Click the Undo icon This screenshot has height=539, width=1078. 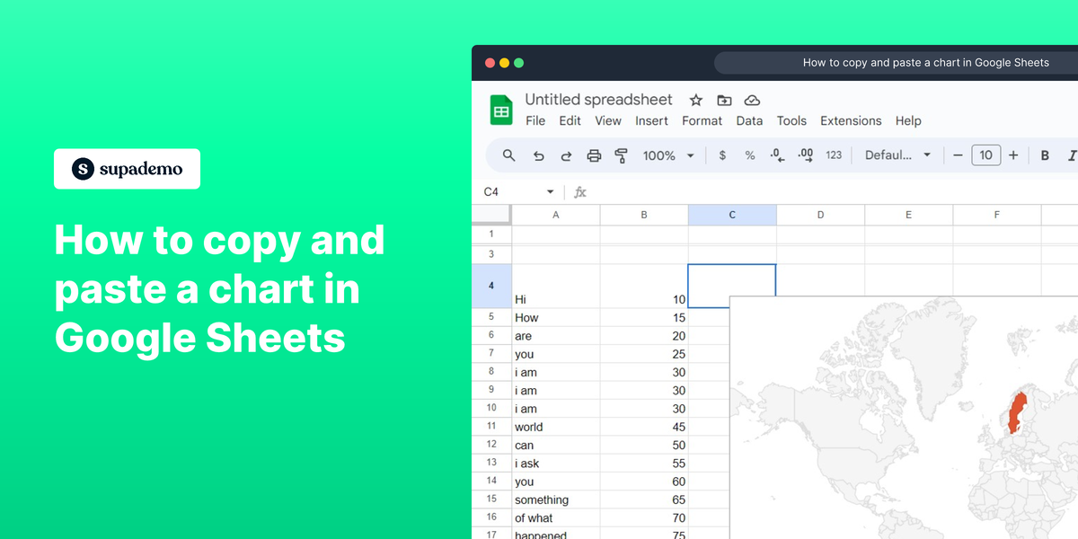tap(537, 155)
